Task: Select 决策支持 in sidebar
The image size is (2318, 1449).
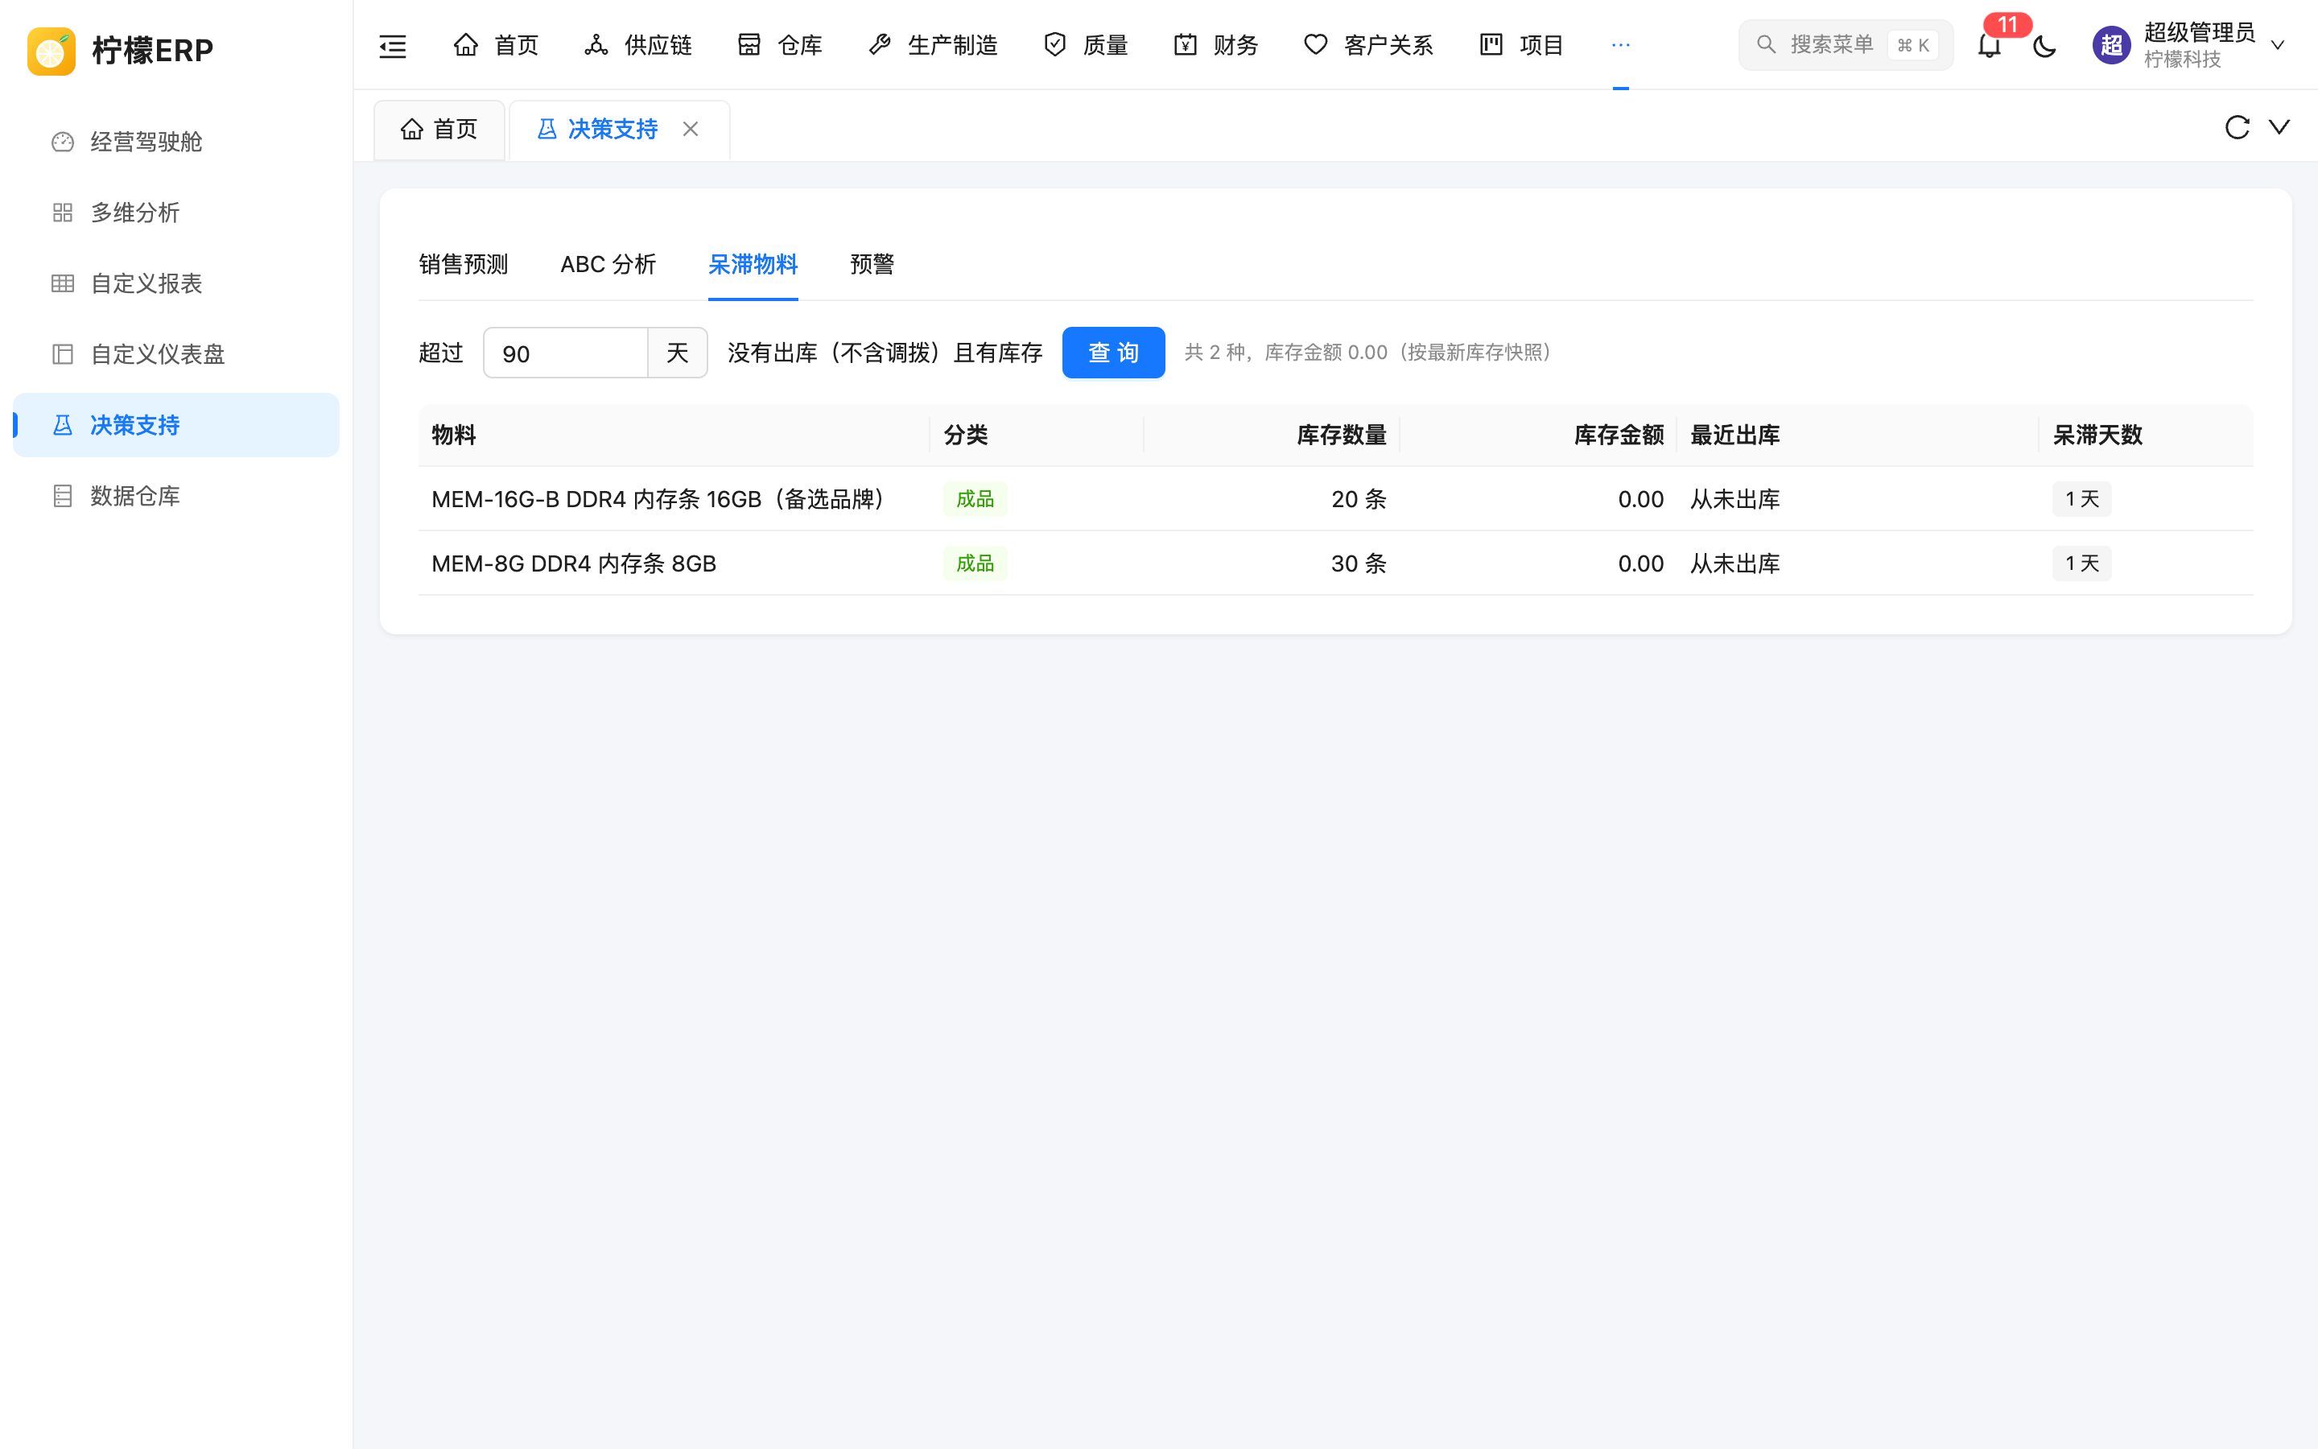Action: [176, 426]
